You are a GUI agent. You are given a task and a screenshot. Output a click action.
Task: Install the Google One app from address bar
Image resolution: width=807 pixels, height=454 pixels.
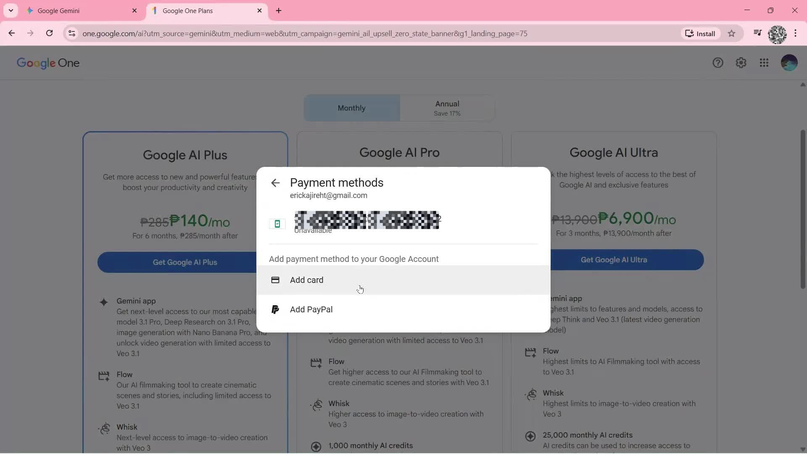click(x=700, y=34)
